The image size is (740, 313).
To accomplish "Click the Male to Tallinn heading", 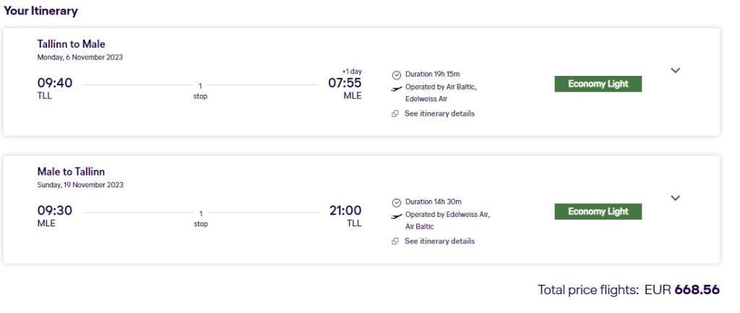I will point(71,172).
